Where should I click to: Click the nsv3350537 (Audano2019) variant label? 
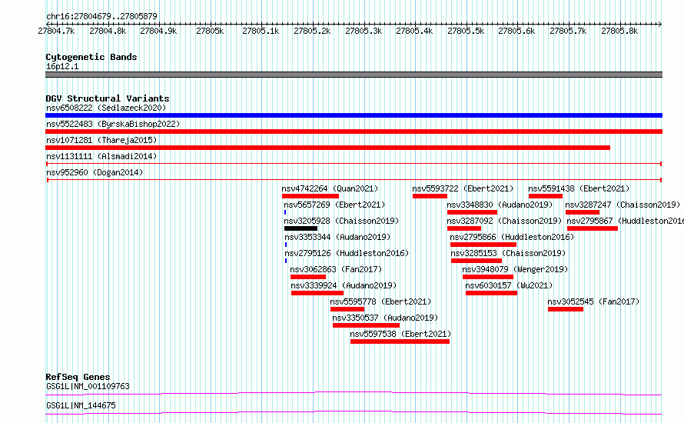(x=384, y=318)
